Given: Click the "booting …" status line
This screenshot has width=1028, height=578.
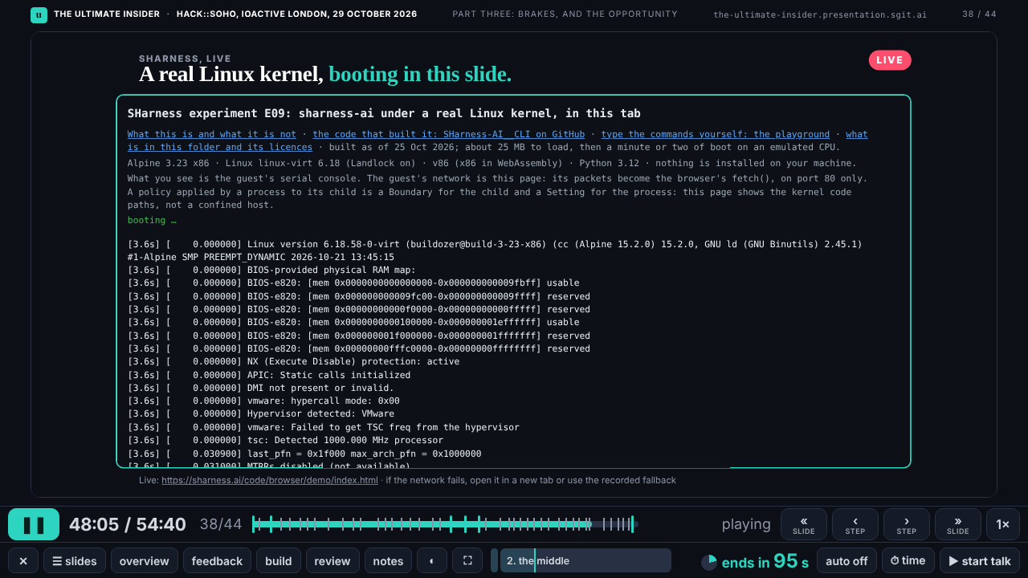Looking at the screenshot, I should point(152,220).
